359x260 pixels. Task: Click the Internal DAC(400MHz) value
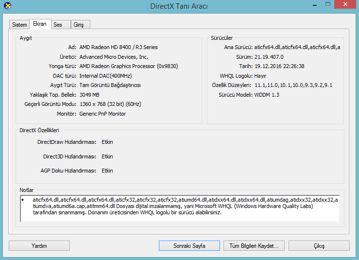pyautogui.click(x=105, y=76)
